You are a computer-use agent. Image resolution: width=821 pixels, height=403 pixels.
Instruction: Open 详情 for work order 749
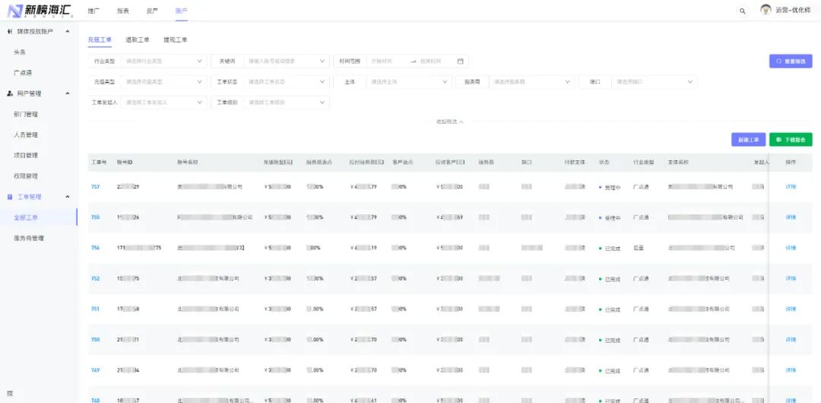tap(791, 370)
